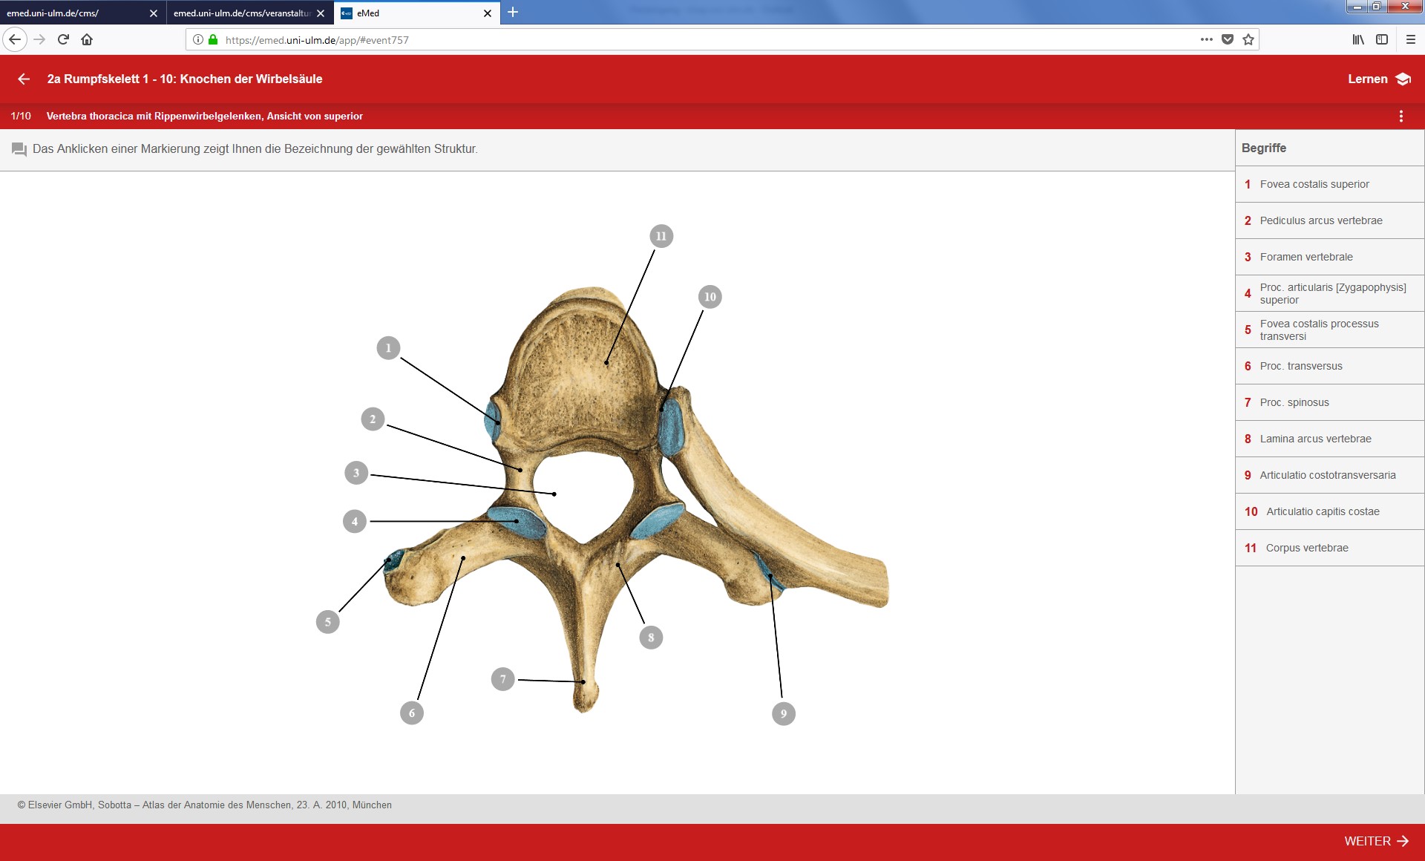
Task: Click the speech bubble hint icon
Action: (x=19, y=149)
